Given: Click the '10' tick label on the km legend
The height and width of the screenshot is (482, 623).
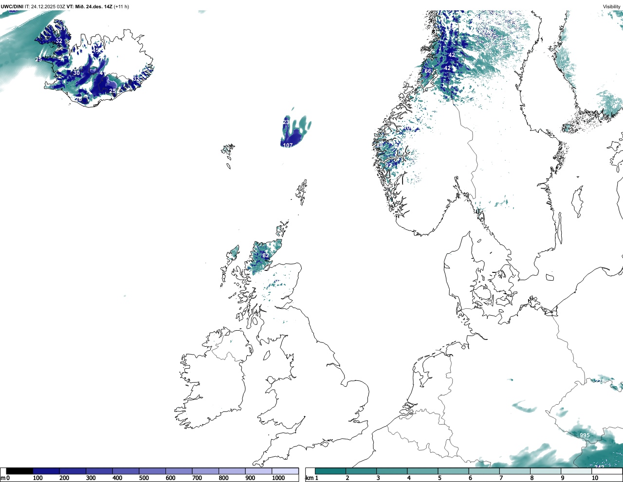Looking at the screenshot, I should pos(594,478).
